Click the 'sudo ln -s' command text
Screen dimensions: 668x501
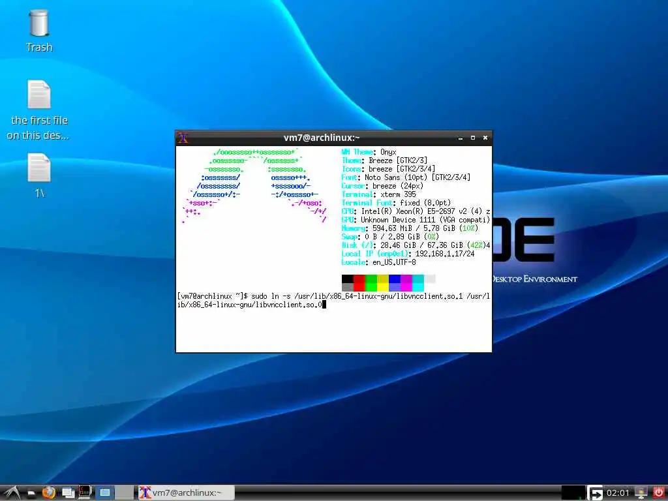[x=271, y=296]
